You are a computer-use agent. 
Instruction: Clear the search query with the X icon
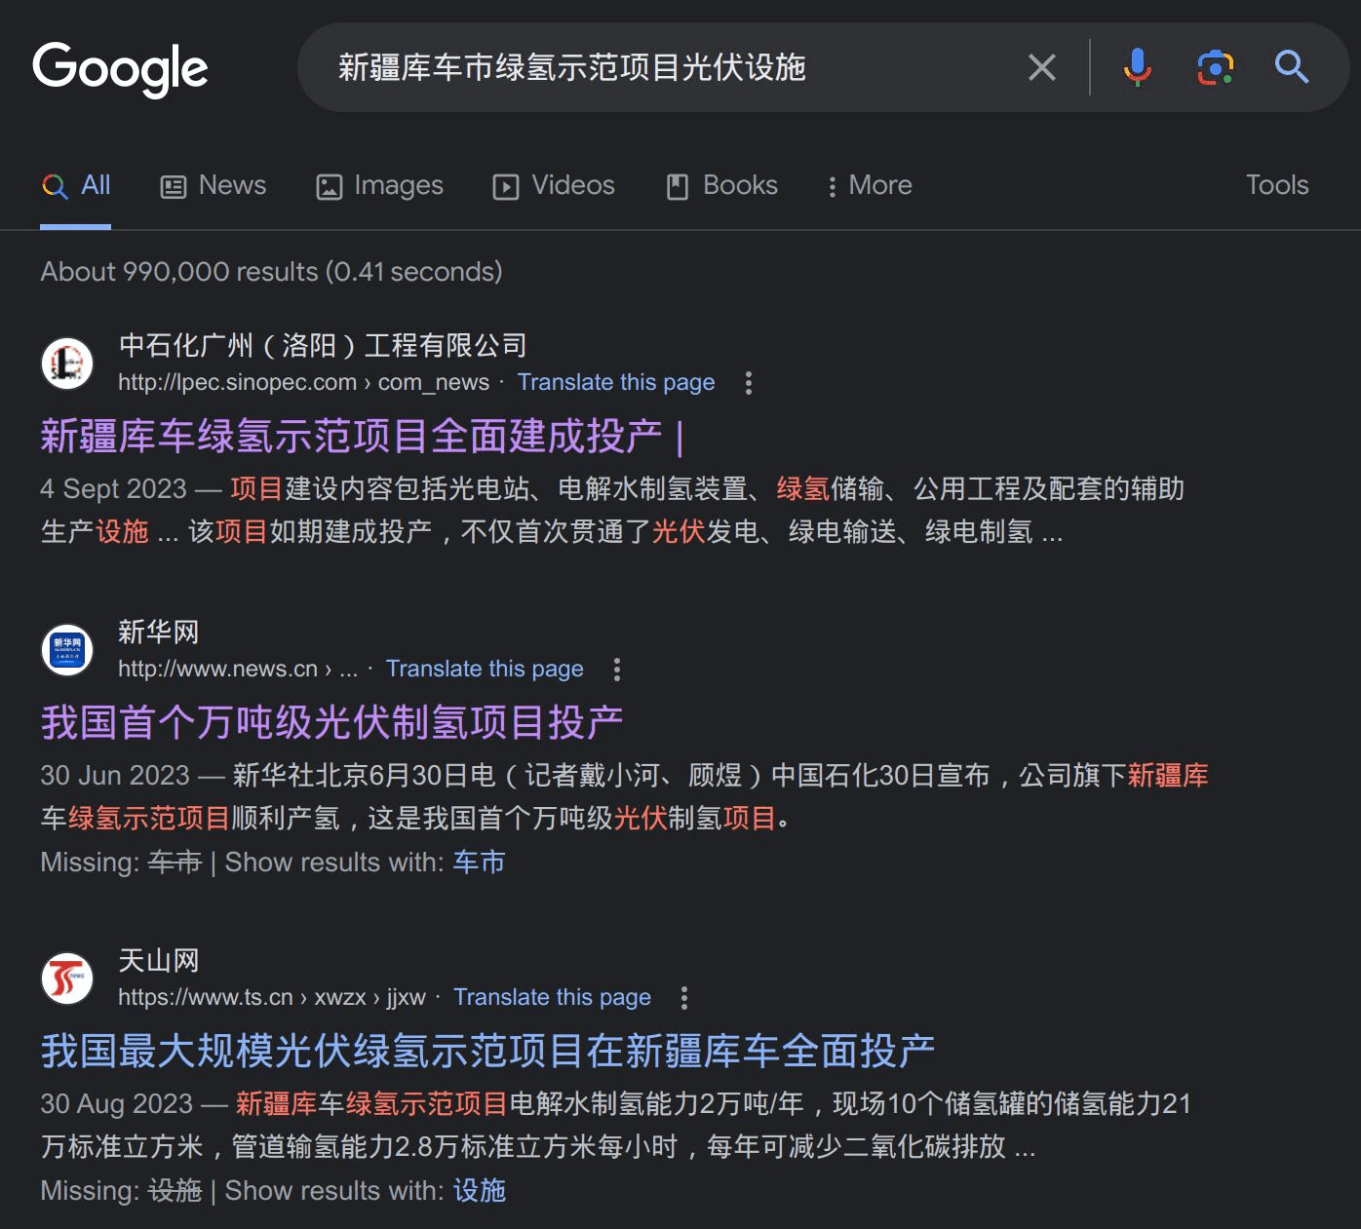pos(1042,67)
